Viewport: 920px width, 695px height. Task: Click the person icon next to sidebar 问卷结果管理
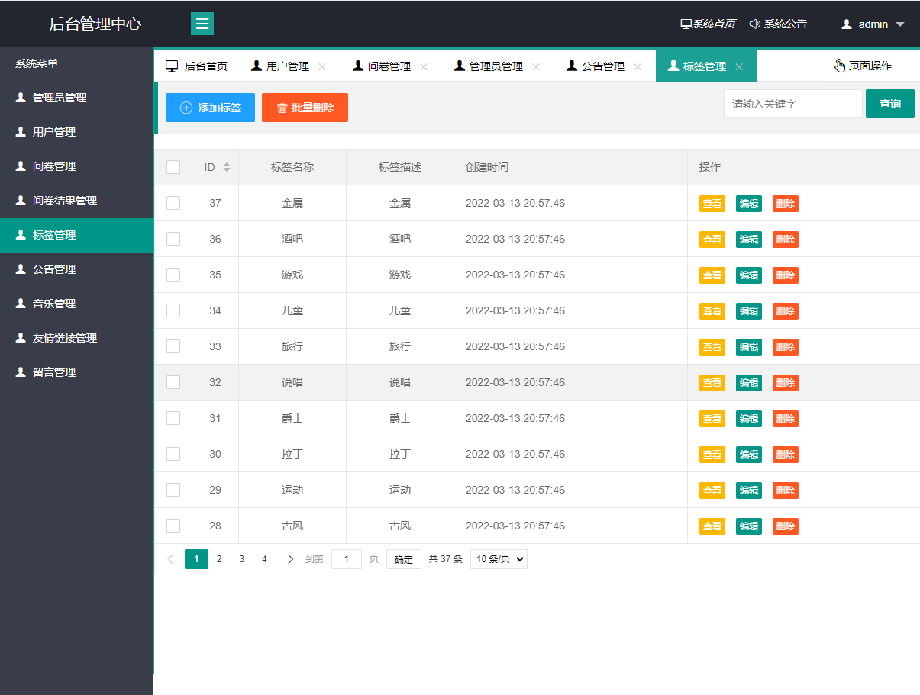pos(21,201)
